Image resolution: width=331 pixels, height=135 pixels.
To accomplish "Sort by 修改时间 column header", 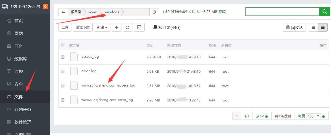I will point(174,45).
